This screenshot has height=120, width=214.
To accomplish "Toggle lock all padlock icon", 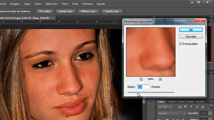I will 183,119.
